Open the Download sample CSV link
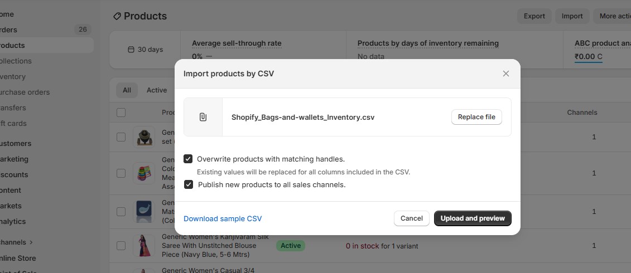Image resolution: width=631 pixels, height=273 pixels. [223, 218]
